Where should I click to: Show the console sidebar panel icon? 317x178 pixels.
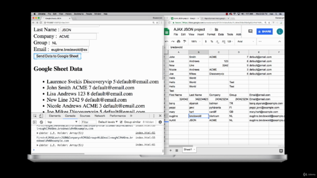[x=35, y=122]
